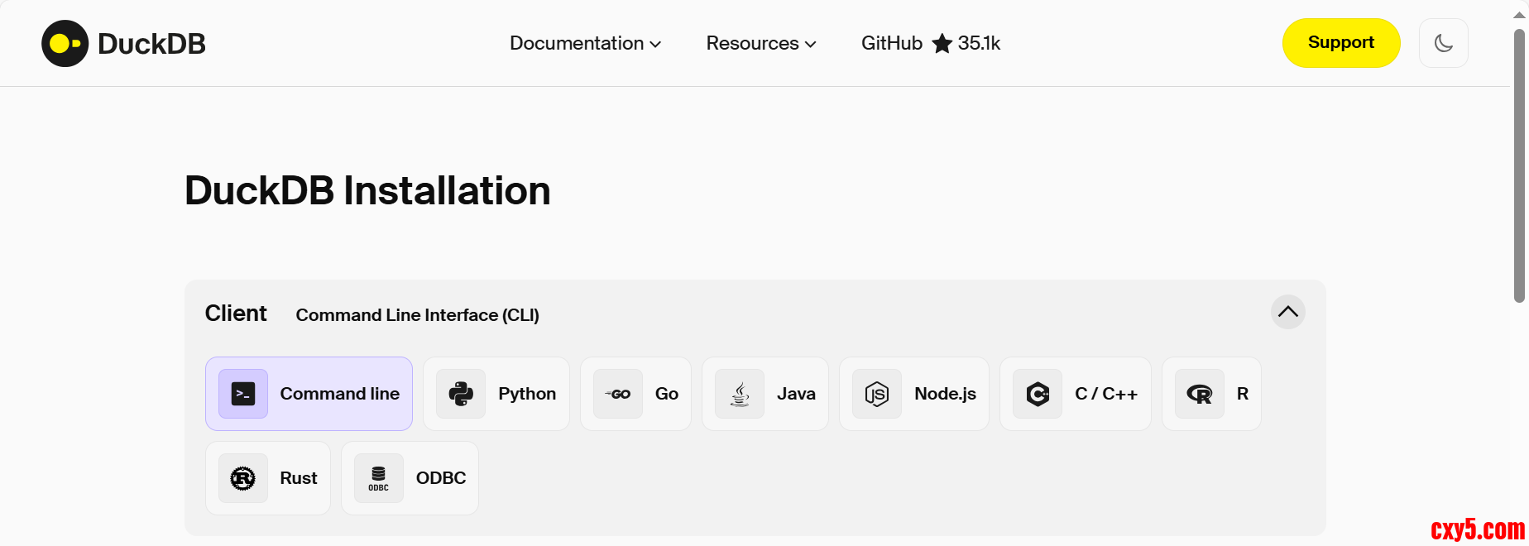
Task: Click the R language logo icon
Action: [1200, 394]
